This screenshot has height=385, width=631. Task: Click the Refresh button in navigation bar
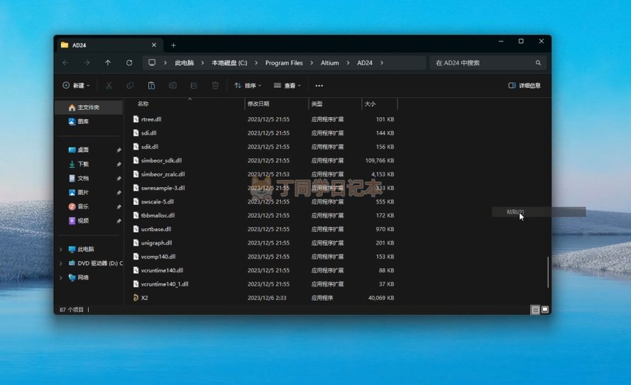point(129,63)
